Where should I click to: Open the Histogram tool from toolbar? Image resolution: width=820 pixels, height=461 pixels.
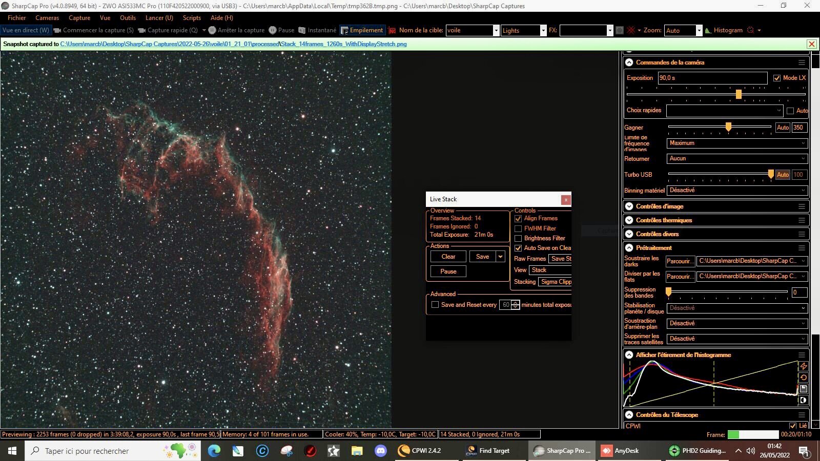(x=724, y=30)
